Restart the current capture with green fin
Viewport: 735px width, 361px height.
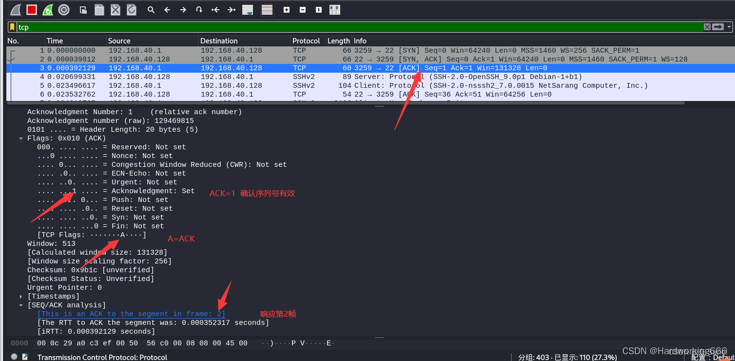[x=48, y=10]
